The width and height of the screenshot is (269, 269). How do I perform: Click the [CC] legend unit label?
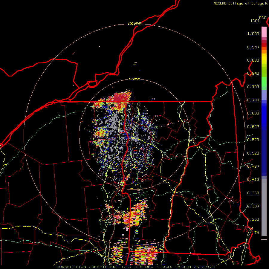pos(255,21)
